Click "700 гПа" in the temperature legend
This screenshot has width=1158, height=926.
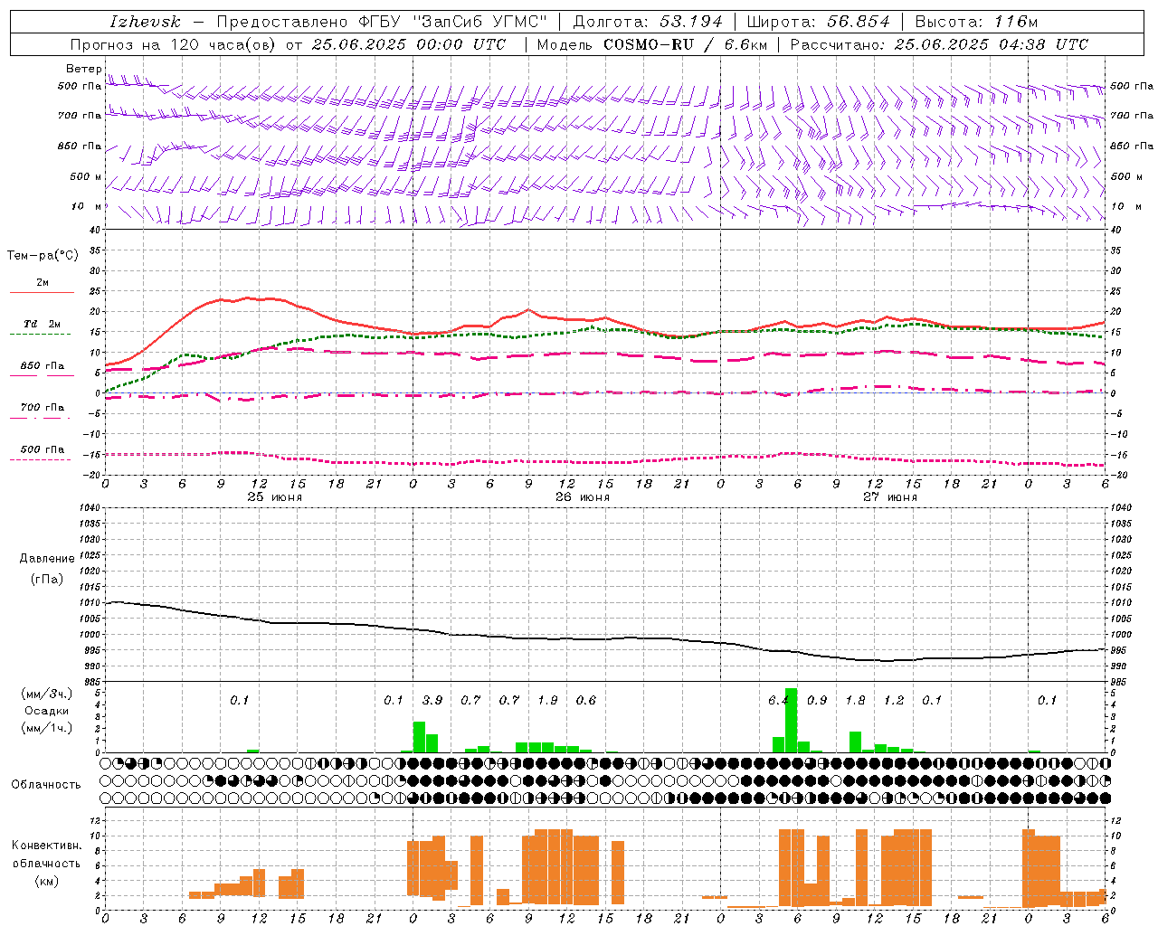pyautogui.click(x=43, y=408)
